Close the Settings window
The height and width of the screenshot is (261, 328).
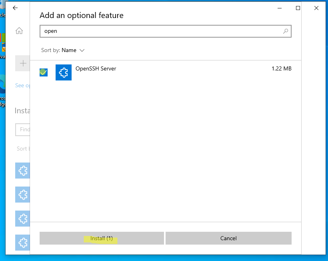pos(316,8)
